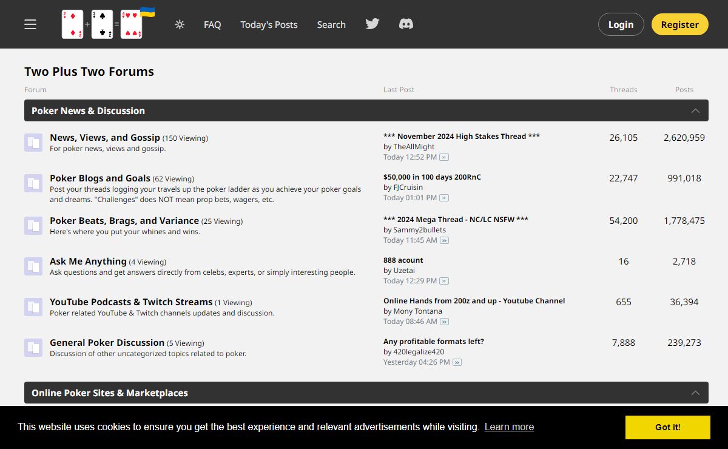The height and width of the screenshot is (449, 728).
Task: Collapse Online Poker Sites & Marketplaces section
Action: click(x=695, y=393)
